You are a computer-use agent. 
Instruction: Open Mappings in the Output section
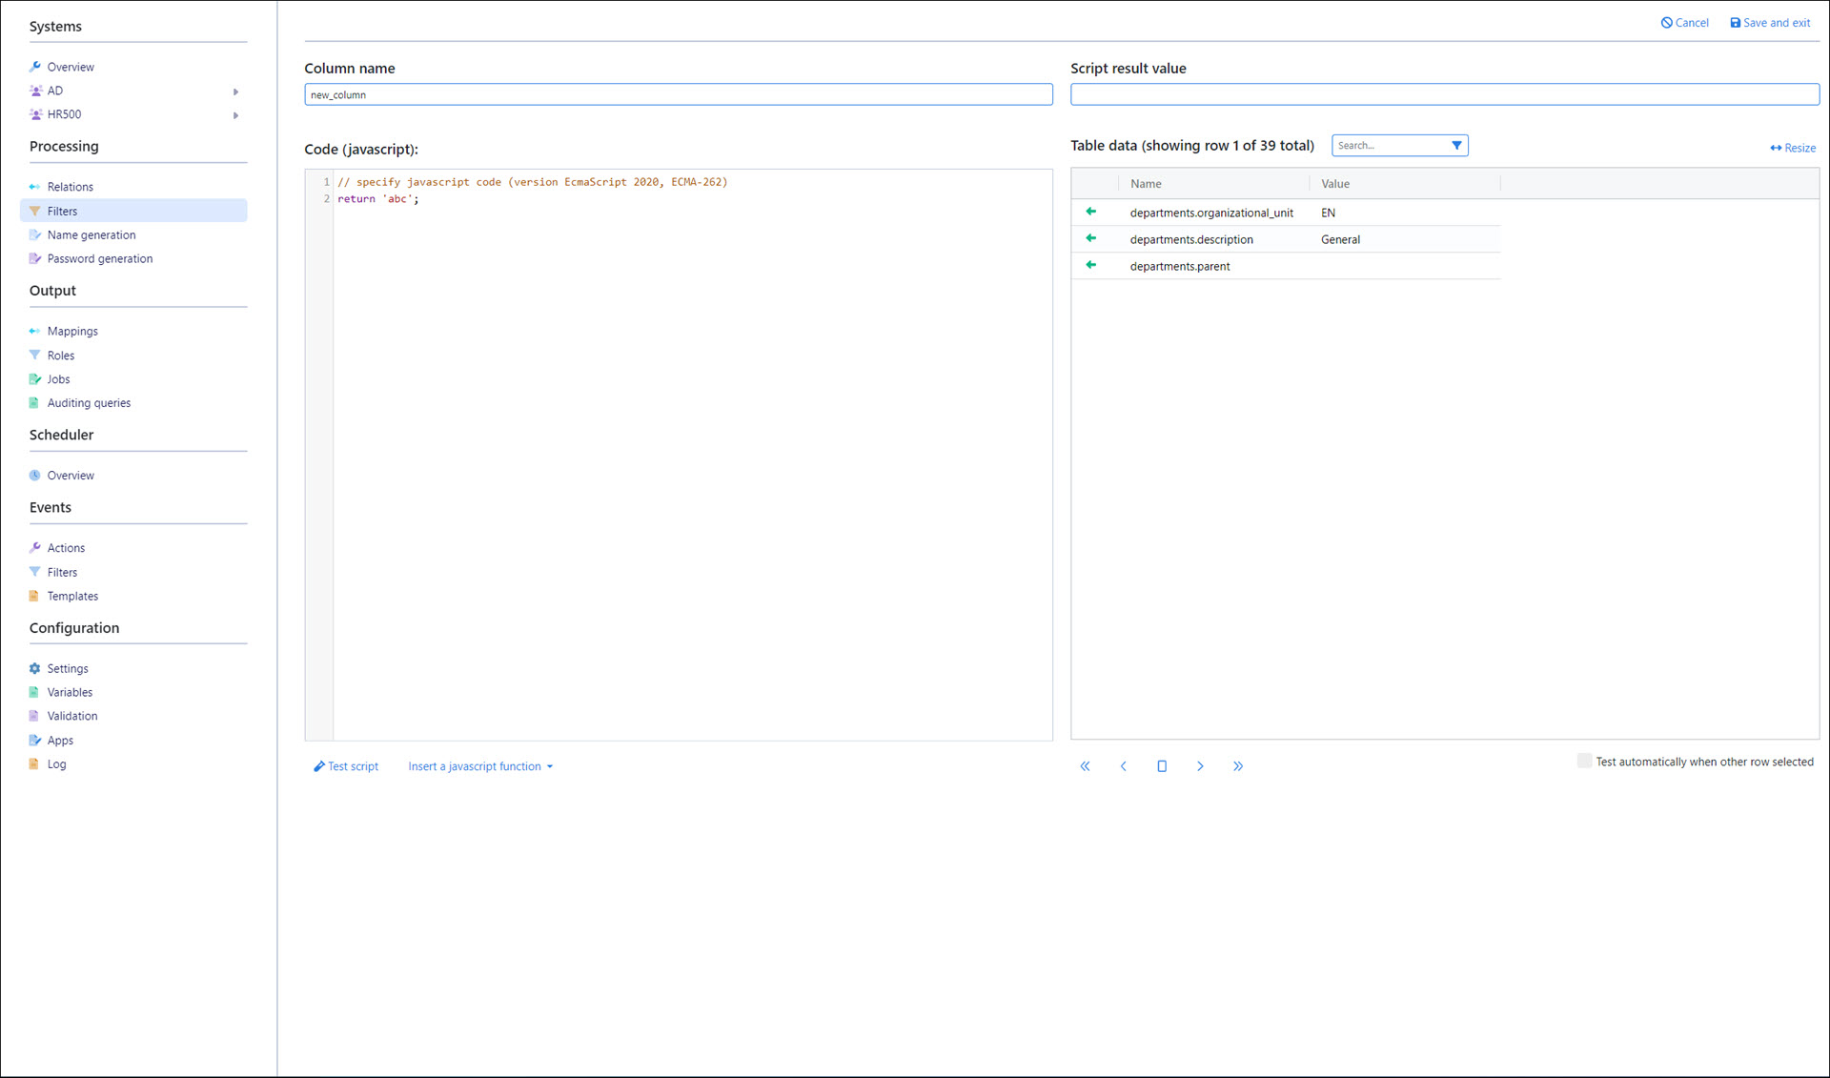(x=72, y=332)
